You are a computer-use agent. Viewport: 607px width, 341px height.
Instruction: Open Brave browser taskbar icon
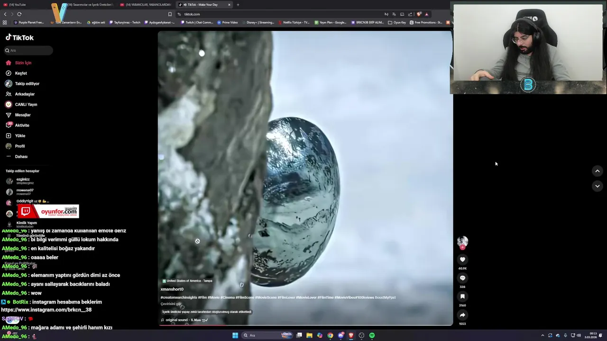[x=351, y=335]
